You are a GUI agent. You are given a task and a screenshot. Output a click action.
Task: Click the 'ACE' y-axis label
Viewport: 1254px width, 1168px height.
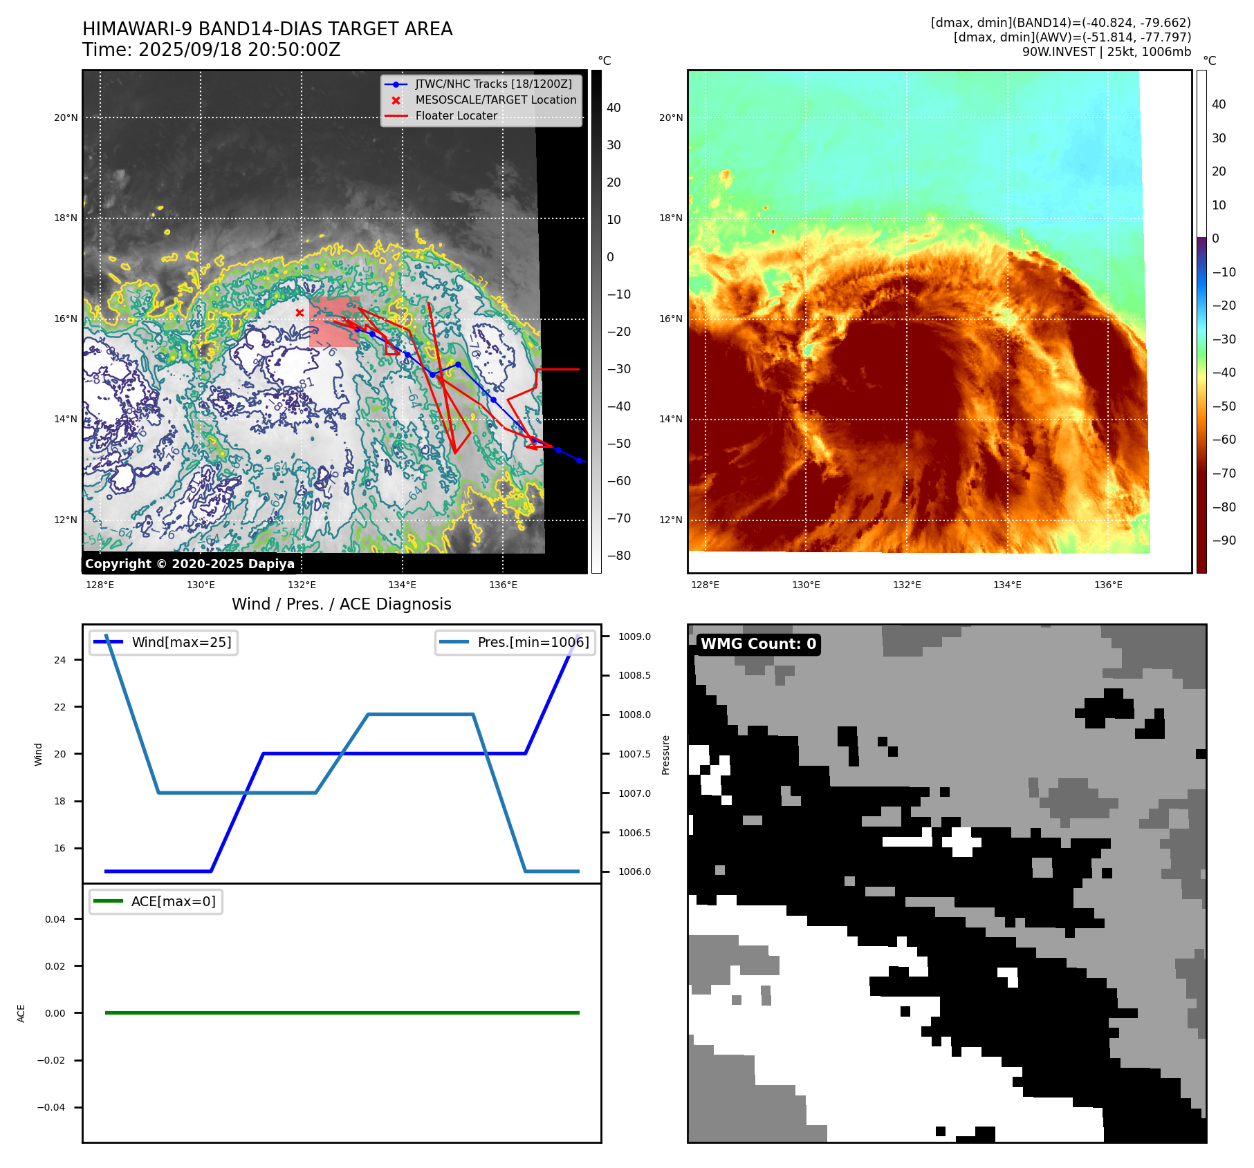pos(21,1013)
